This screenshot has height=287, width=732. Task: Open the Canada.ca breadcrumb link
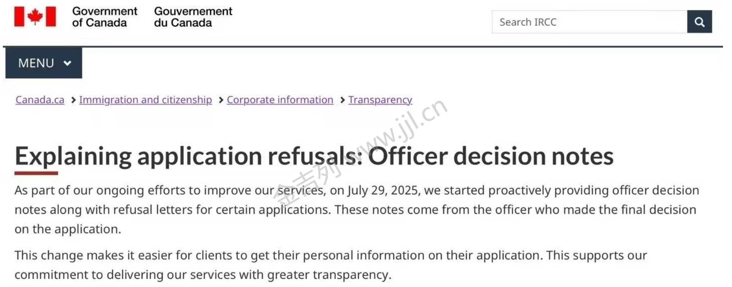(x=40, y=100)
